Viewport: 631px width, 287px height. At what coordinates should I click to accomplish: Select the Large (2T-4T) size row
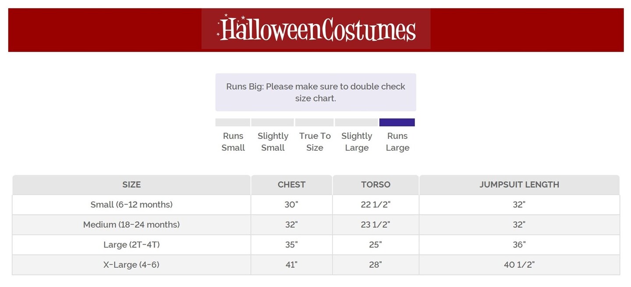(131, 244)
